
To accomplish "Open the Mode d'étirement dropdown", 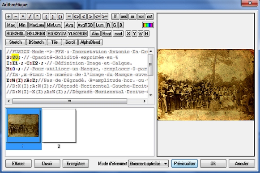I will (148, 164).
